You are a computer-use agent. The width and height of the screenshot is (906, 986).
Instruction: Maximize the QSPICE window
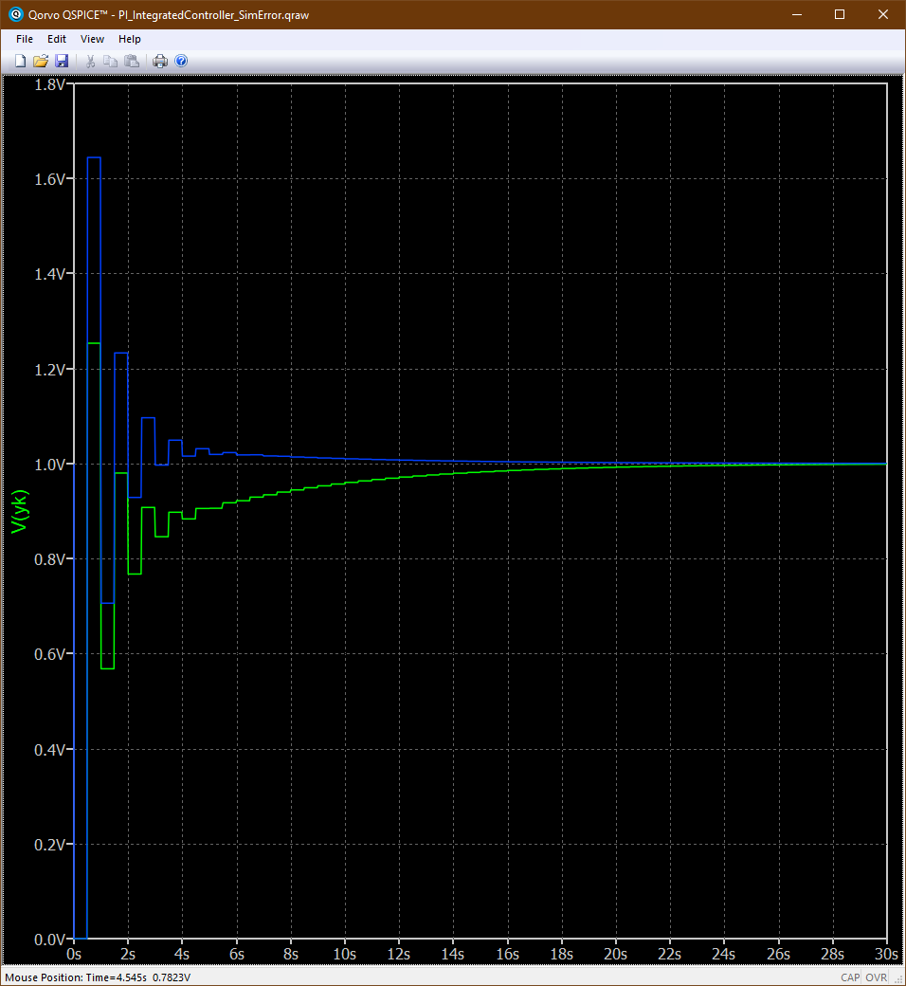(840, 14)
